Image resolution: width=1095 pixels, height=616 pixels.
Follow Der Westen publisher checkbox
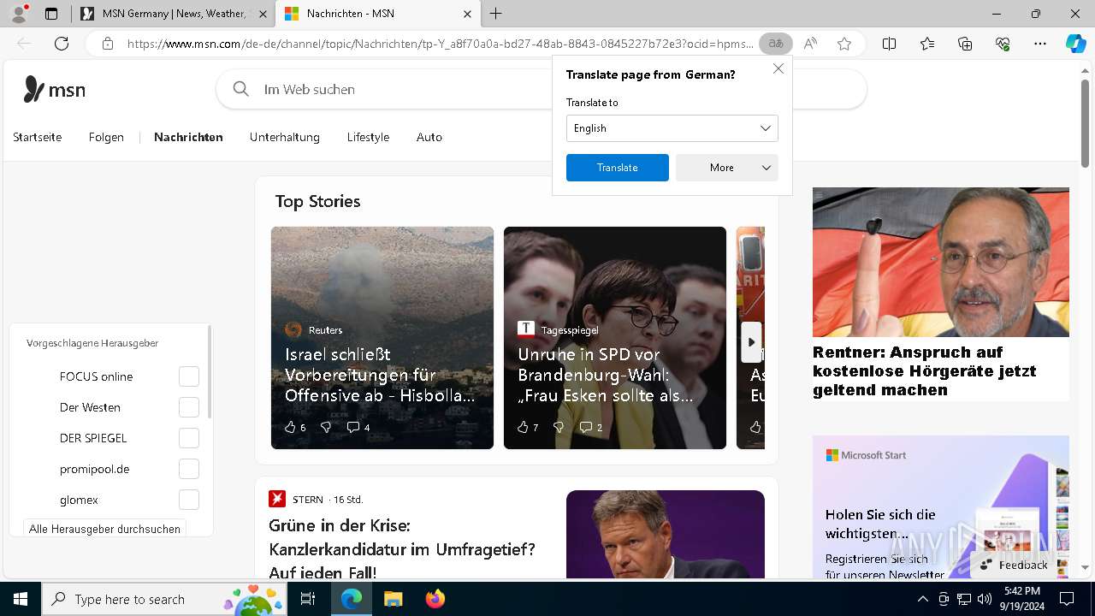coord(189,407)
